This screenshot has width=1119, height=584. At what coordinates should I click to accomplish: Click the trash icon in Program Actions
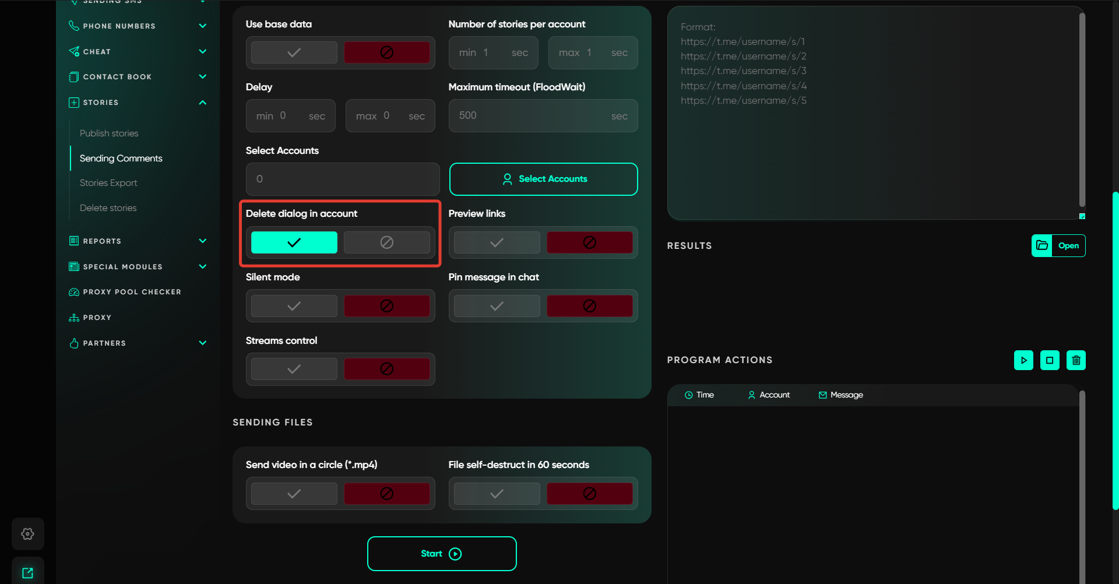point(1076,360)
